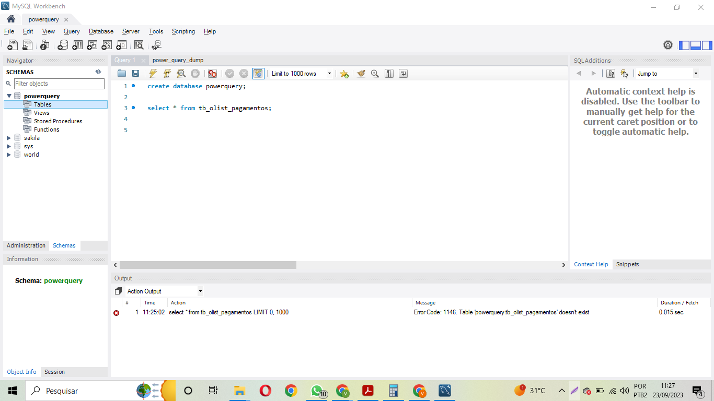Open the Server menu

coord(131,31)
